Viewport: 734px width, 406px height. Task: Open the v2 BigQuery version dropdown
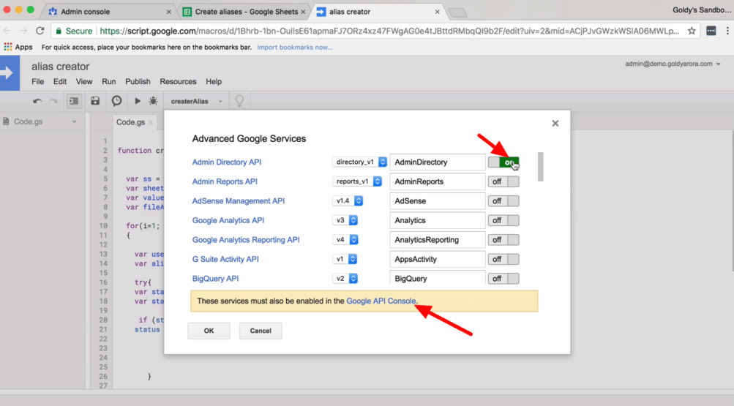click(345, 278)
